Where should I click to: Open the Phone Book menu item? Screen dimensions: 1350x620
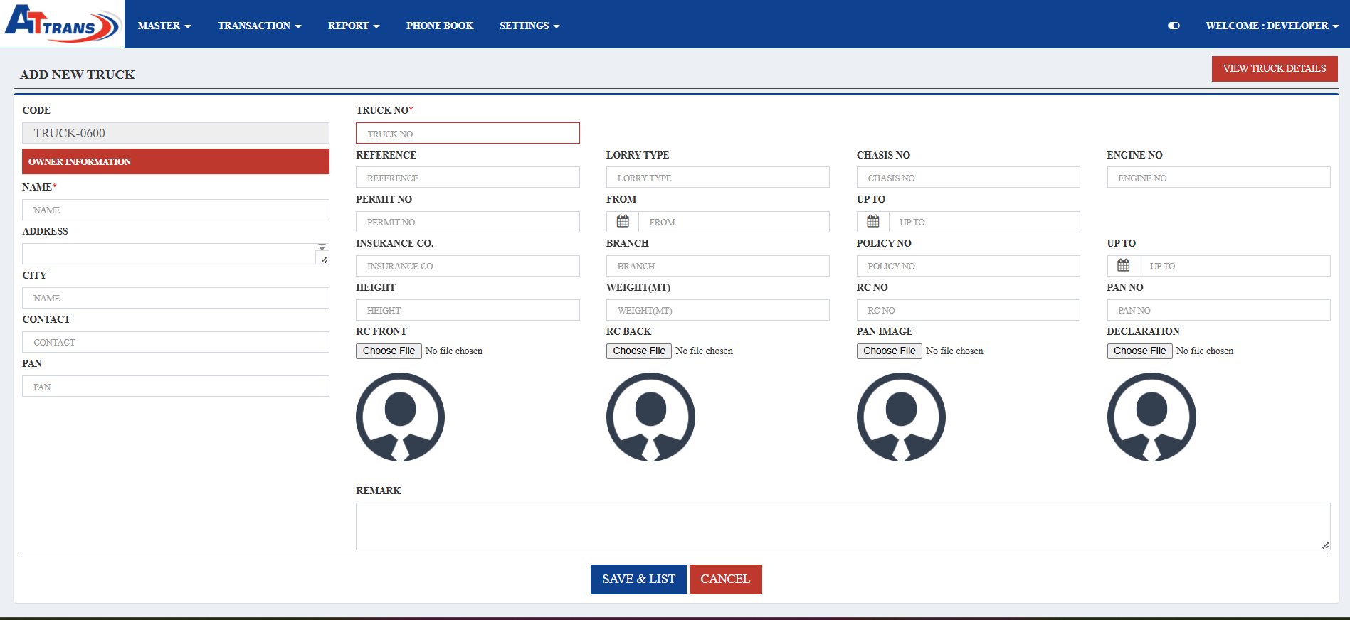[x=439, y=26]
